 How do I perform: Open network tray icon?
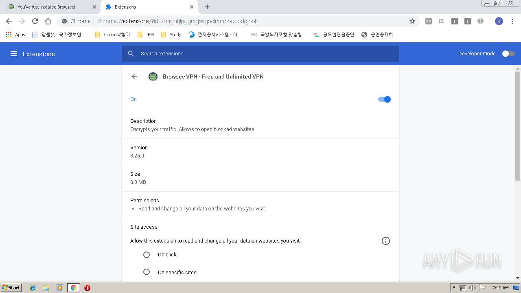pyautogui.click(x=463, y=288)
